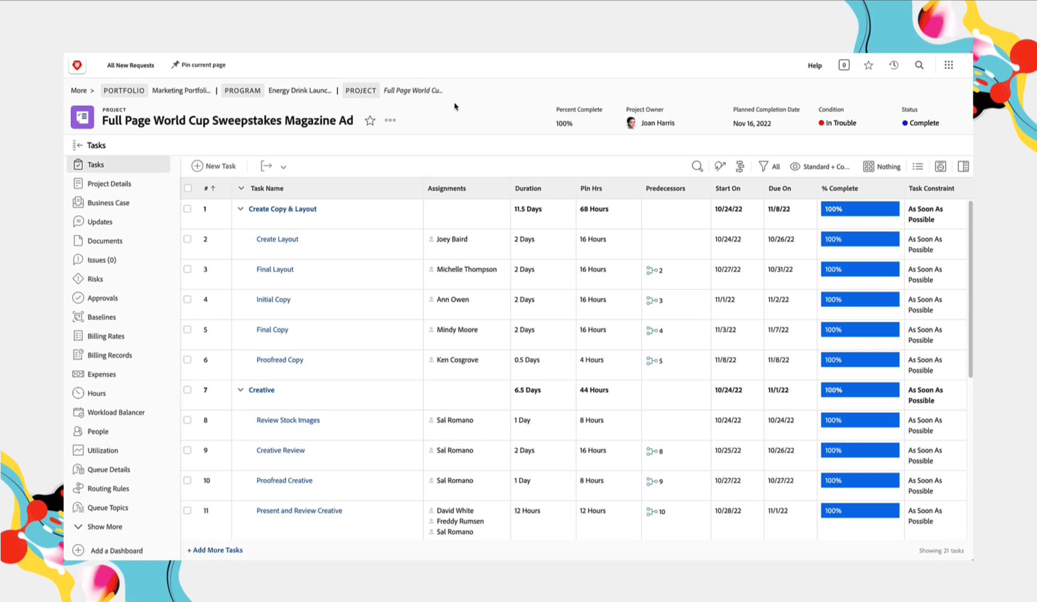Check the box for task row 1
The width and height of the screenshot is (1037, 602).
188,209
